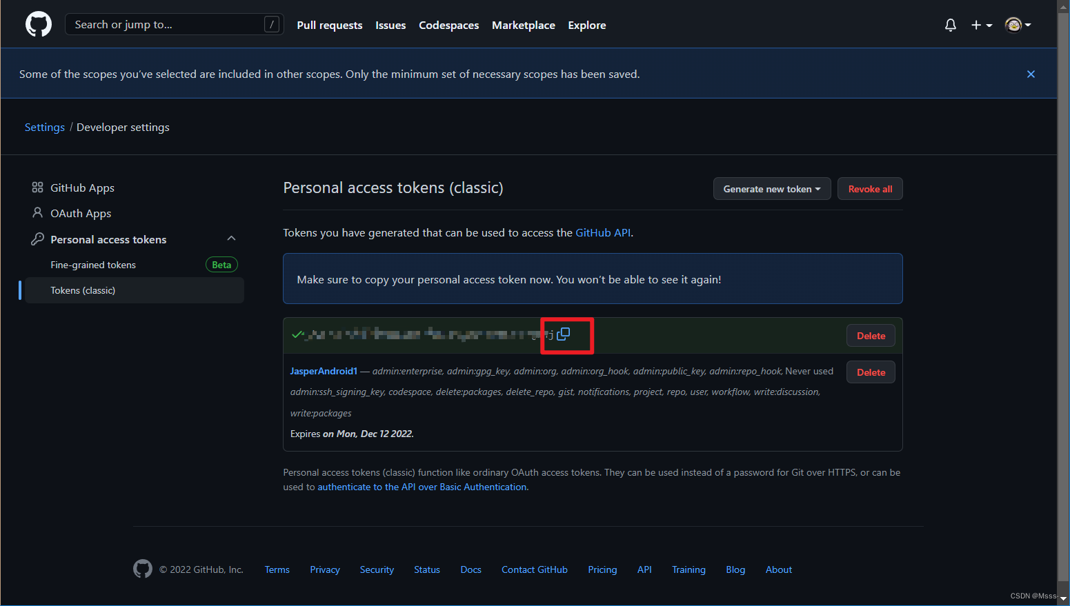Click the key icon beside Personal access tokens
1070x606 pixels.
pyautogui.click(x=37, y=239)
